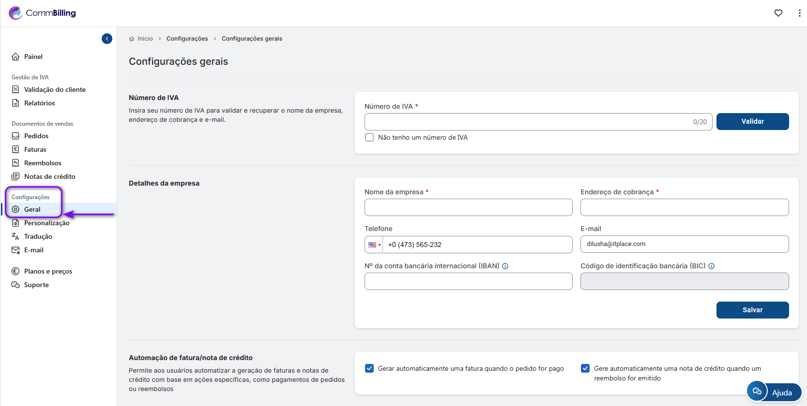Check 'Não tenho um número de IVA'

click(x=369, y=137)
